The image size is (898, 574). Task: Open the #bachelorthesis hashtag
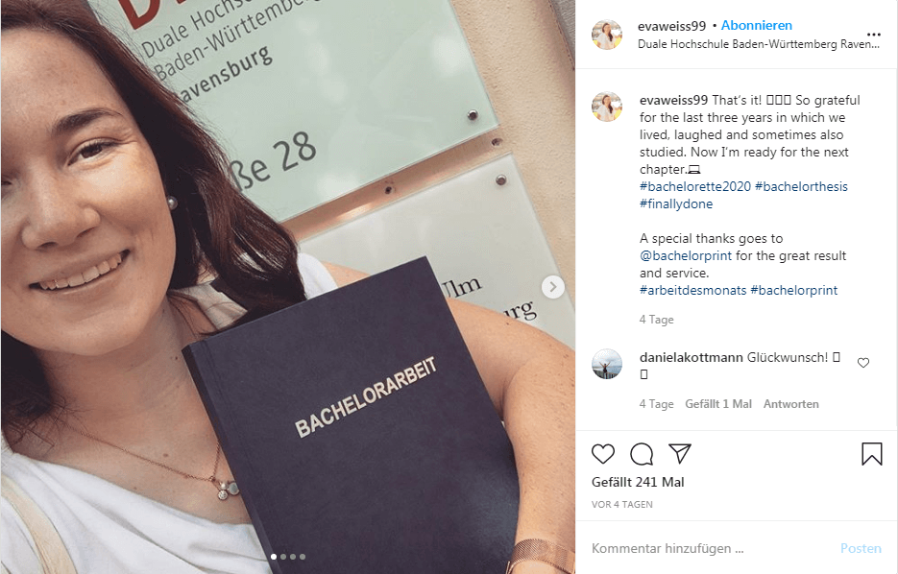point(801,186)
